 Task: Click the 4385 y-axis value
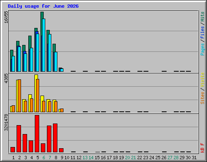click(x=6, y=79)
